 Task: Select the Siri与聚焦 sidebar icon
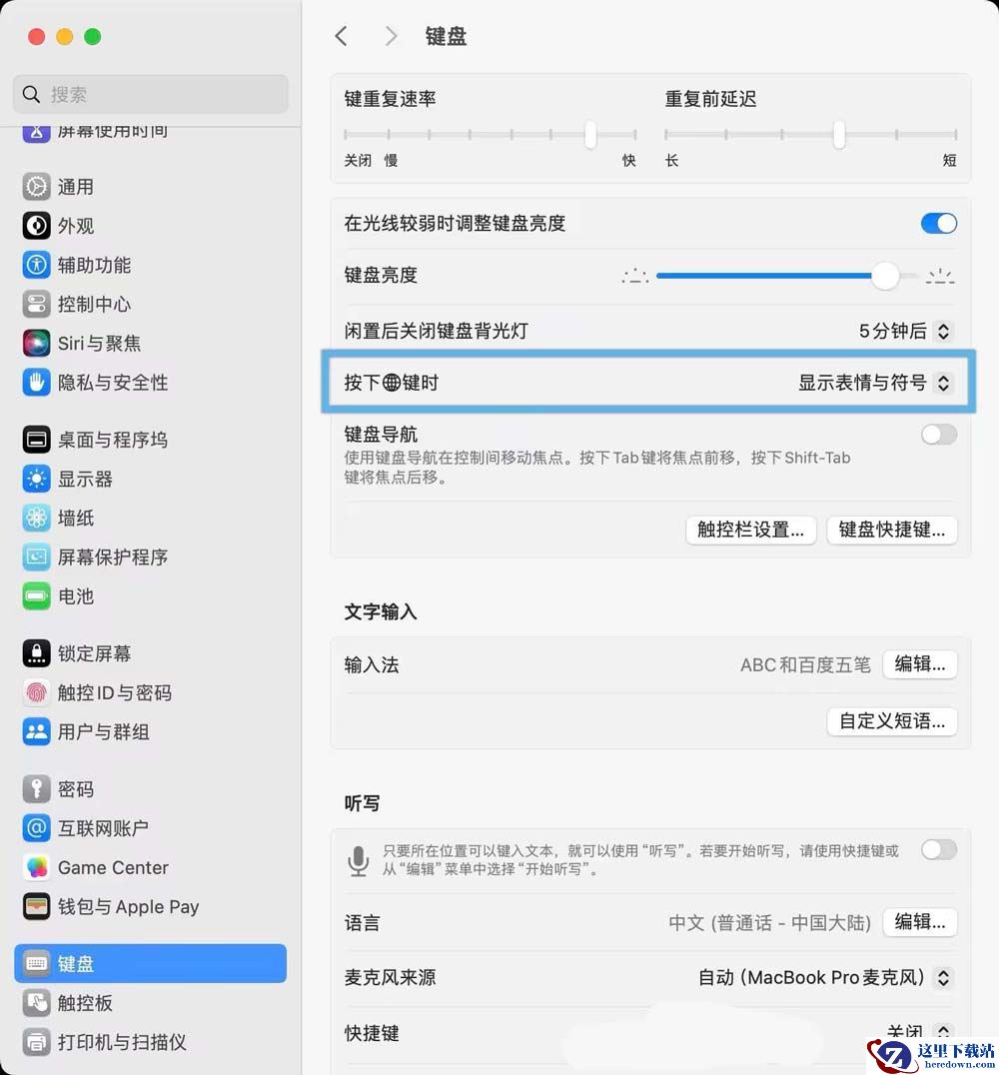36,343
